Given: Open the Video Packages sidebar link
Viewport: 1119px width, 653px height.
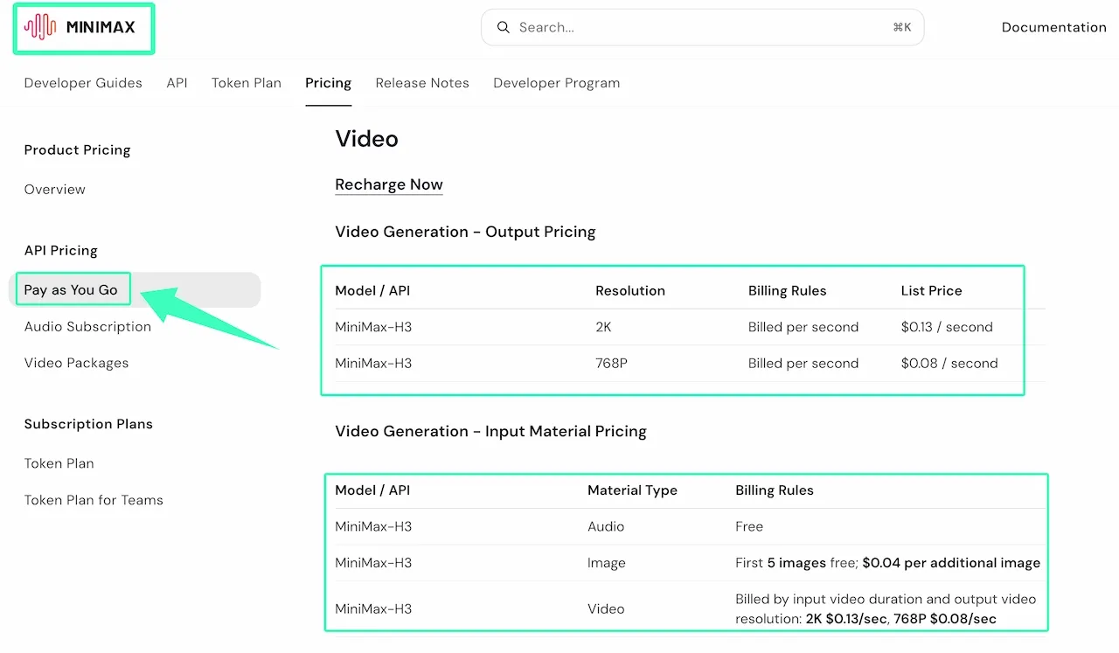Looking at the screenshot, I should tap(76, 363).
